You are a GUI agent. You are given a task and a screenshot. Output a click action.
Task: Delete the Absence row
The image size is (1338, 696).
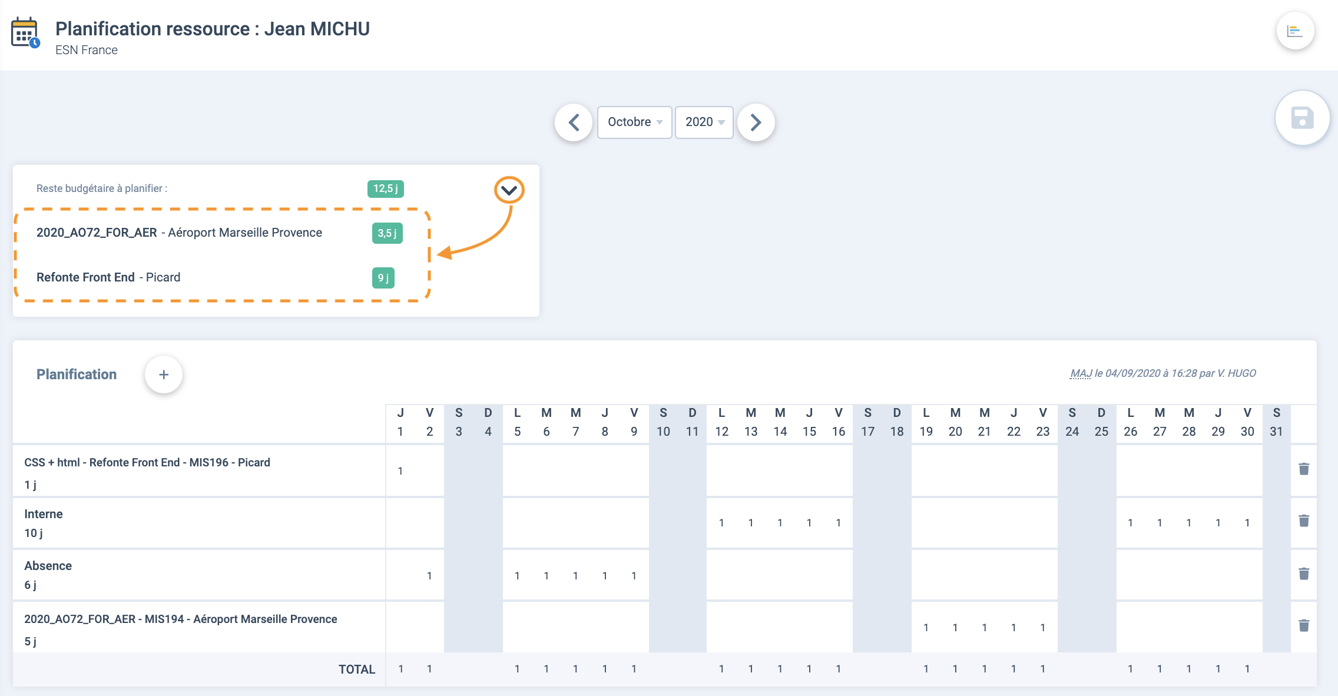click(1304, 574)
